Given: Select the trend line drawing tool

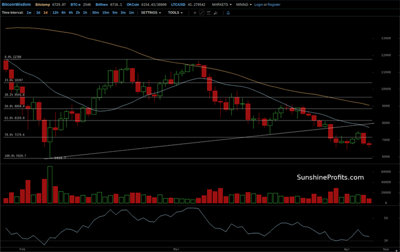Looking at the screenshot, I should [x=201, y=12].
